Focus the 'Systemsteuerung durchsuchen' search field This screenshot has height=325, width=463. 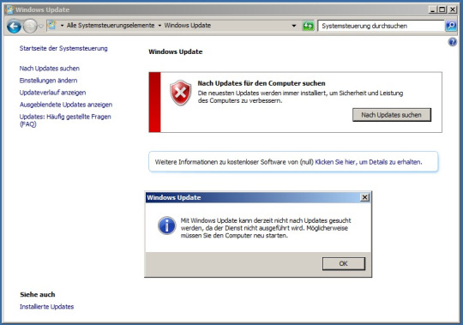click(381, 26)
